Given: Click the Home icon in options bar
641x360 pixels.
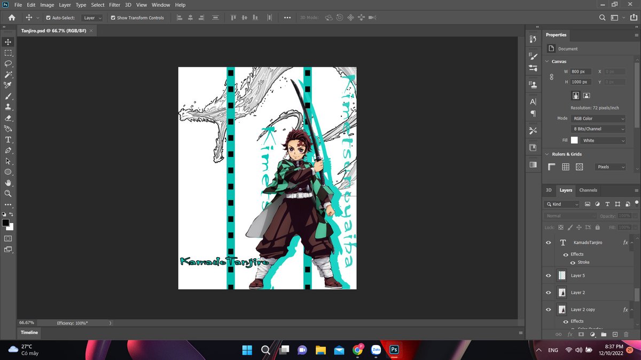Looking at the screenshot, I should pyautogui.click(x=12, y=18).
